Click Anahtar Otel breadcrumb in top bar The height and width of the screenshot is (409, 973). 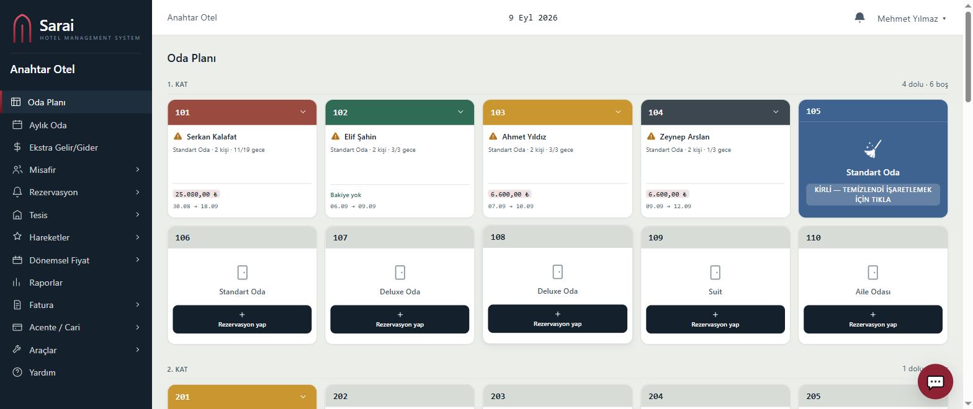pyautogui.click(x=192, y=17)
